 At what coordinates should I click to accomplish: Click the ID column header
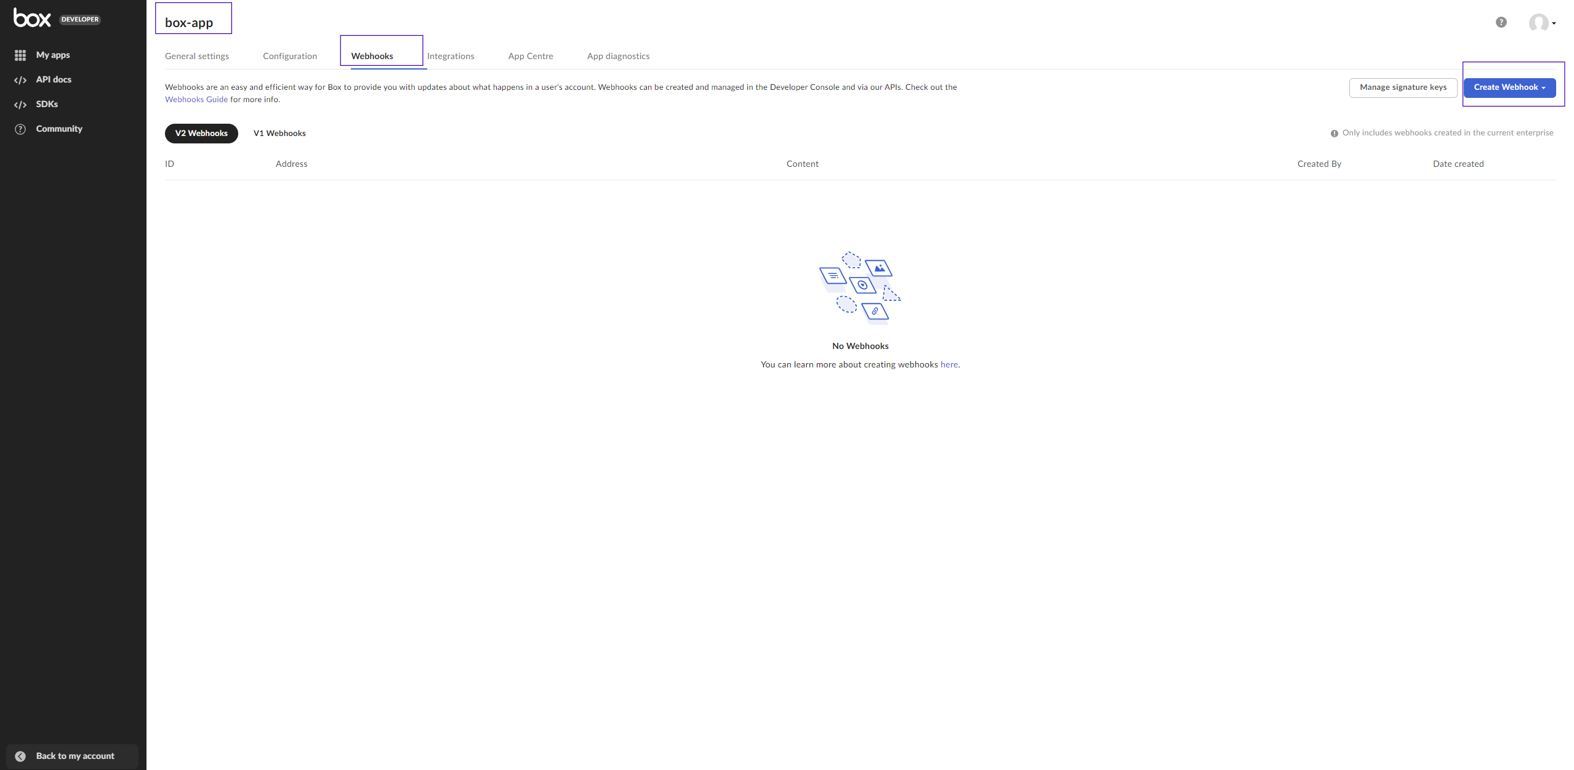[169, 164]
